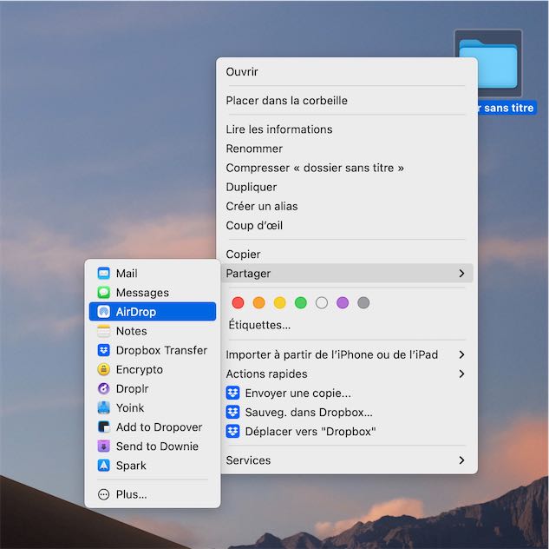Image resolution: width=549 pixels, height=549 pixels.
Task: Share via Mail in submenu
Action: [153, 273]
